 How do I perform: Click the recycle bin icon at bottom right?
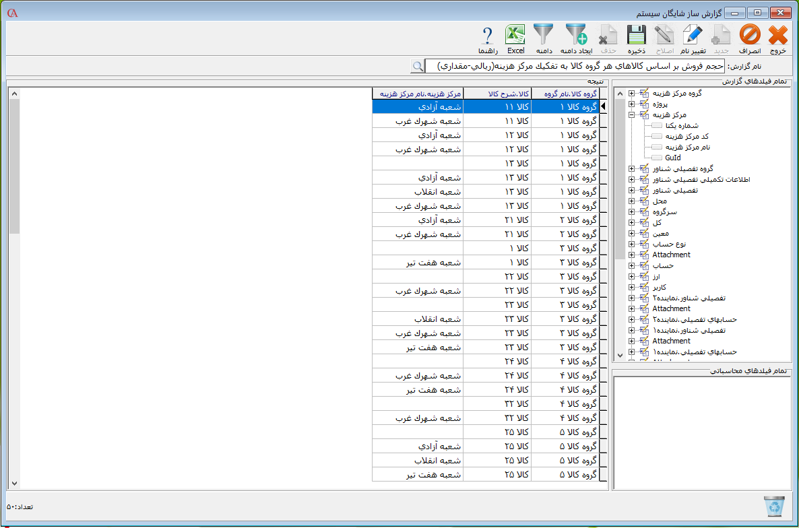pyautogui.click(x=774, y=506)
